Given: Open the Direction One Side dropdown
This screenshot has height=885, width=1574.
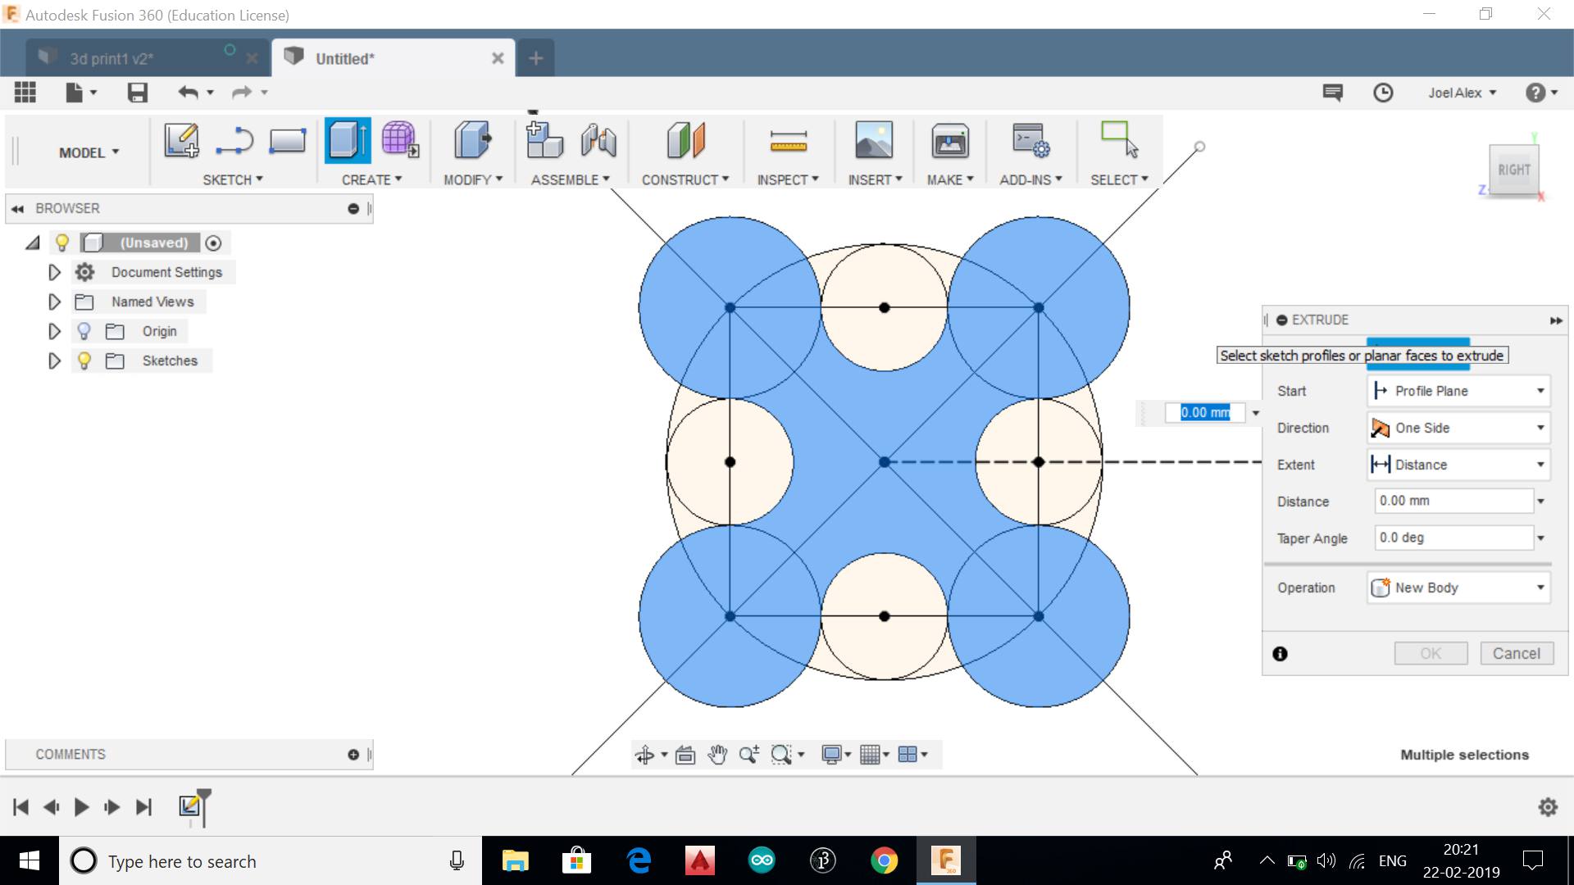Looking at the screenshot, I should (x=1458, y=428).
